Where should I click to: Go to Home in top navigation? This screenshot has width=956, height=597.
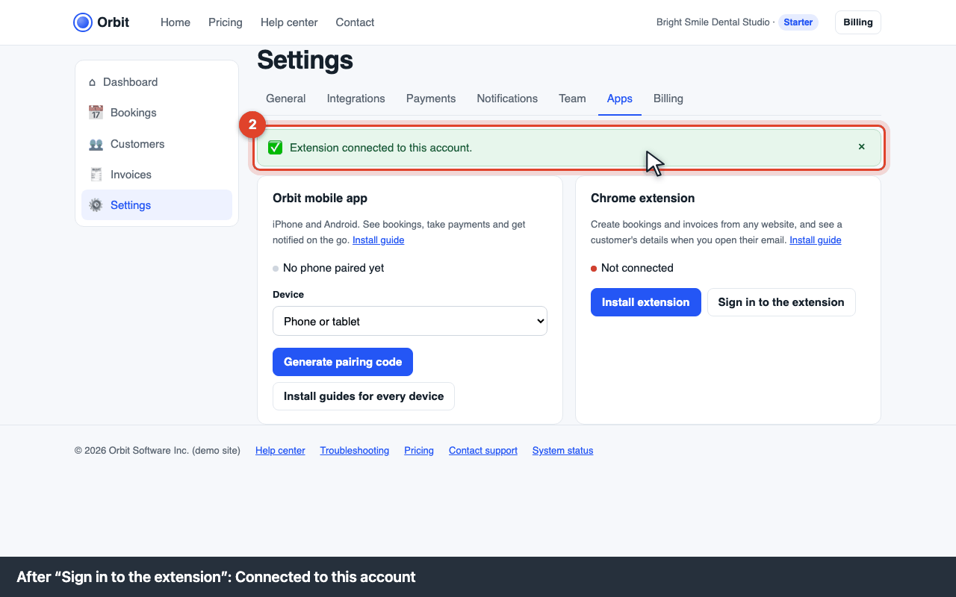pos(176,22)
